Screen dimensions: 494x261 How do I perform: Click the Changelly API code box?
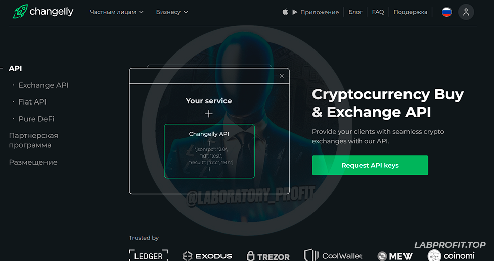click(209, 151)
